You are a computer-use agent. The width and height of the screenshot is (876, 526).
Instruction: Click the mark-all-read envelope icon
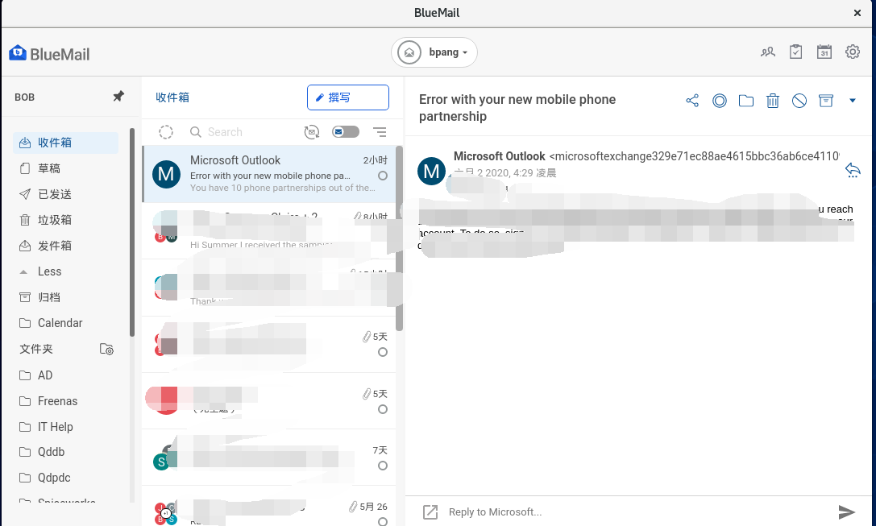point(312,132)
